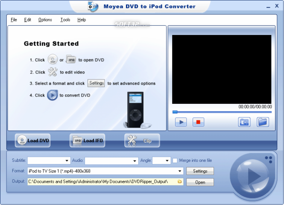Viewport: 284px width, 205px height.
Task: Open the Edit menu
Action: coord(27,20)
